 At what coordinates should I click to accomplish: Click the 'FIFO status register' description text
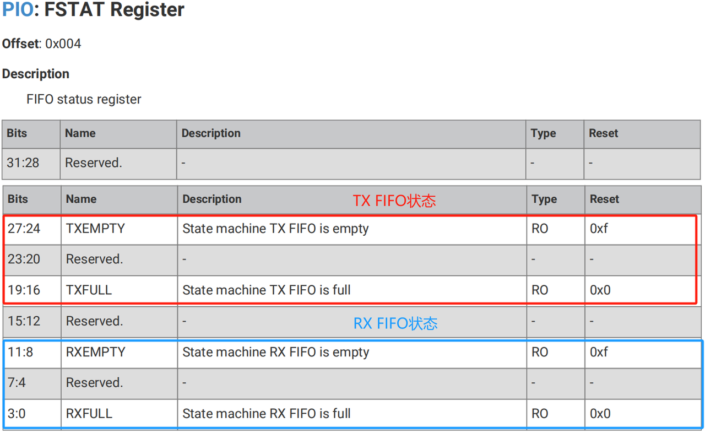coord(84,99)
